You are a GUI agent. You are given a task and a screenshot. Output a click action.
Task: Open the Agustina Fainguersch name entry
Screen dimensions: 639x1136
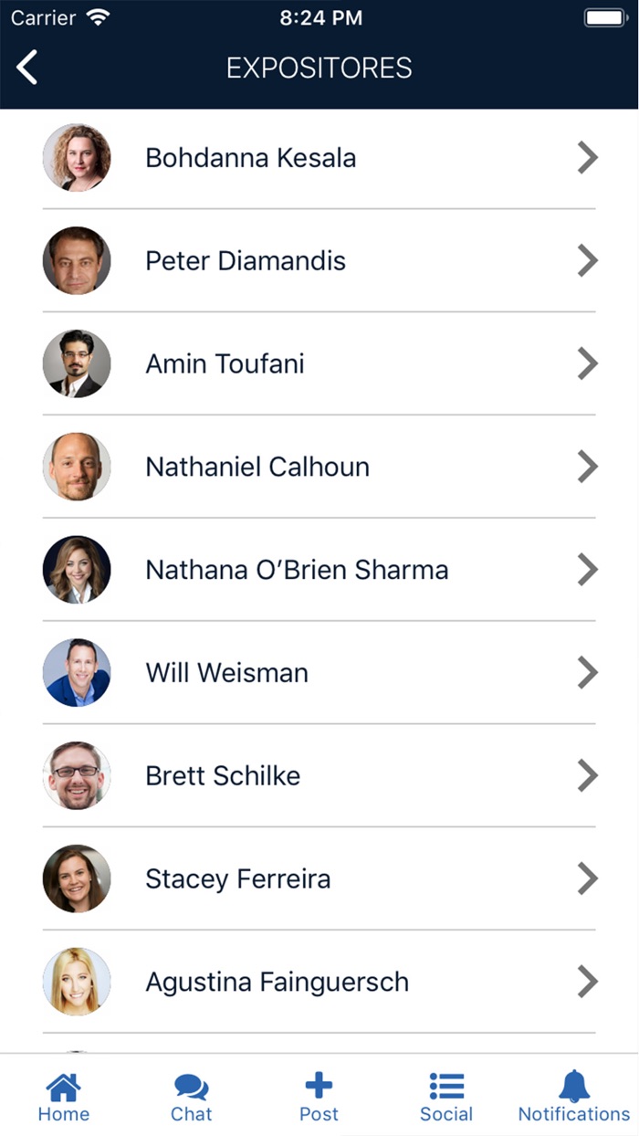(278, 983)
